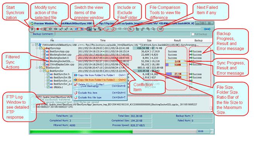Click the Delete from Folder1 toolbar icon
This screenshot has height=145, width=265.
[x=61, y=29]
